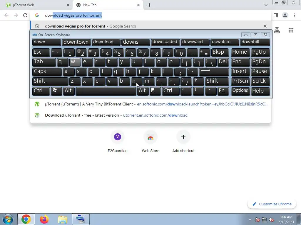Toggle the left Ctrl key

(41, 91)
